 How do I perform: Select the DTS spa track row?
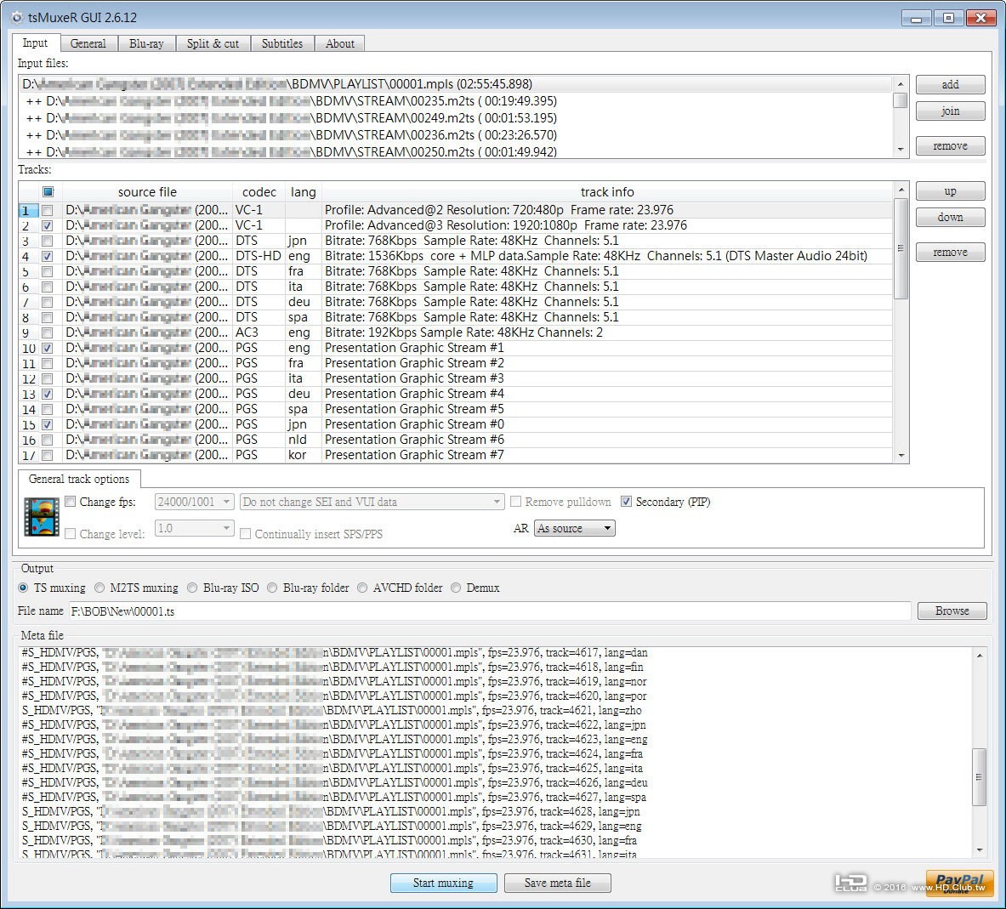(x=456, y=317)
